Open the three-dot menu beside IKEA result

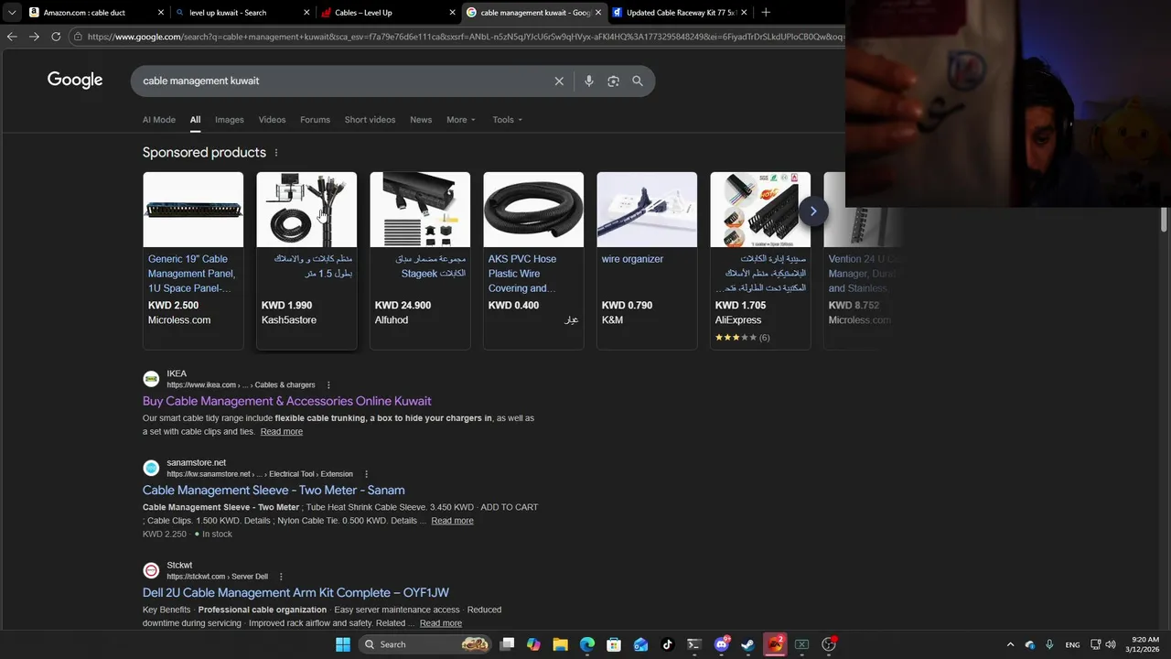328,385
